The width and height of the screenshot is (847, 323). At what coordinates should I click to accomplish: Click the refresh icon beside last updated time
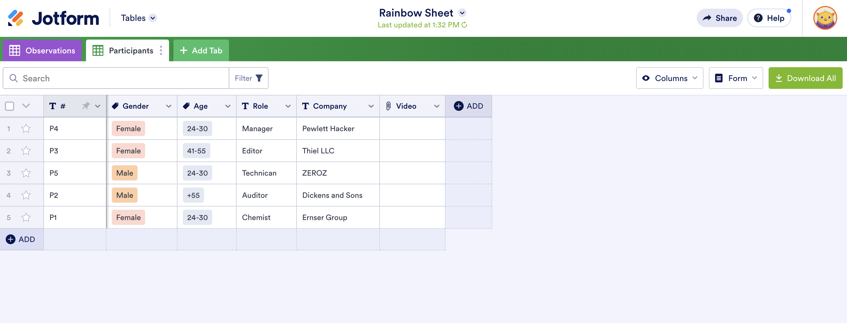click(464, 25)
